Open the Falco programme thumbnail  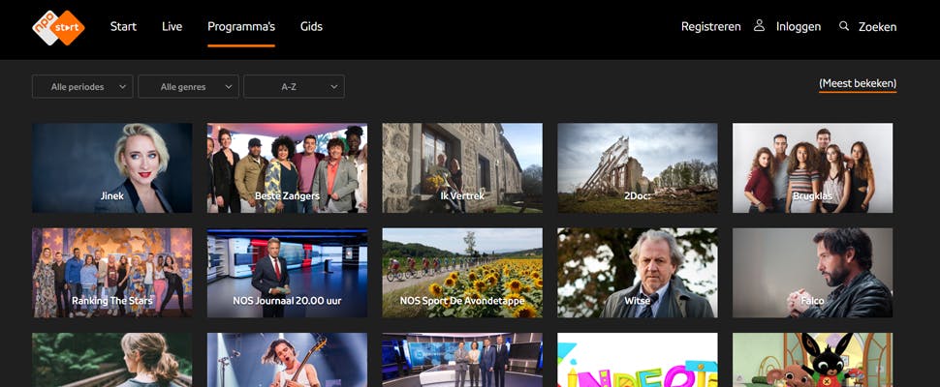pyautogui.click(x=812, y=273)
